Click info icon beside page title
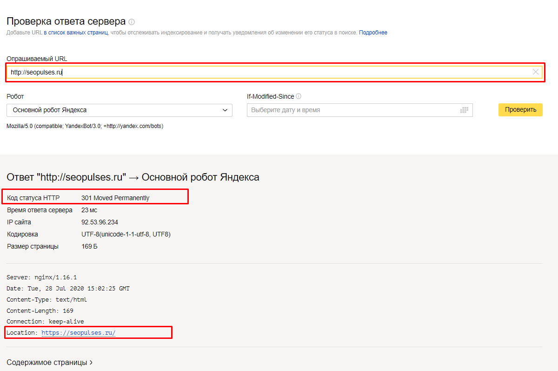Image resolution: width=558 pixels, height=371 pixels. (132, 22)
